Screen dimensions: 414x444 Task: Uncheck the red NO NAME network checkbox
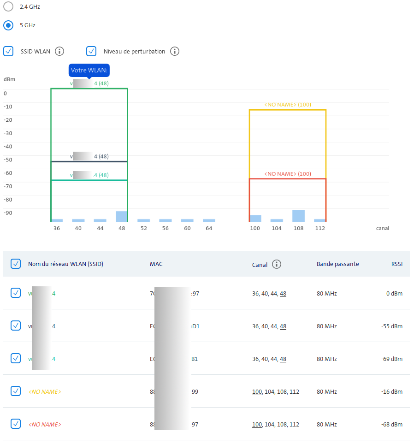coord(16,424)
